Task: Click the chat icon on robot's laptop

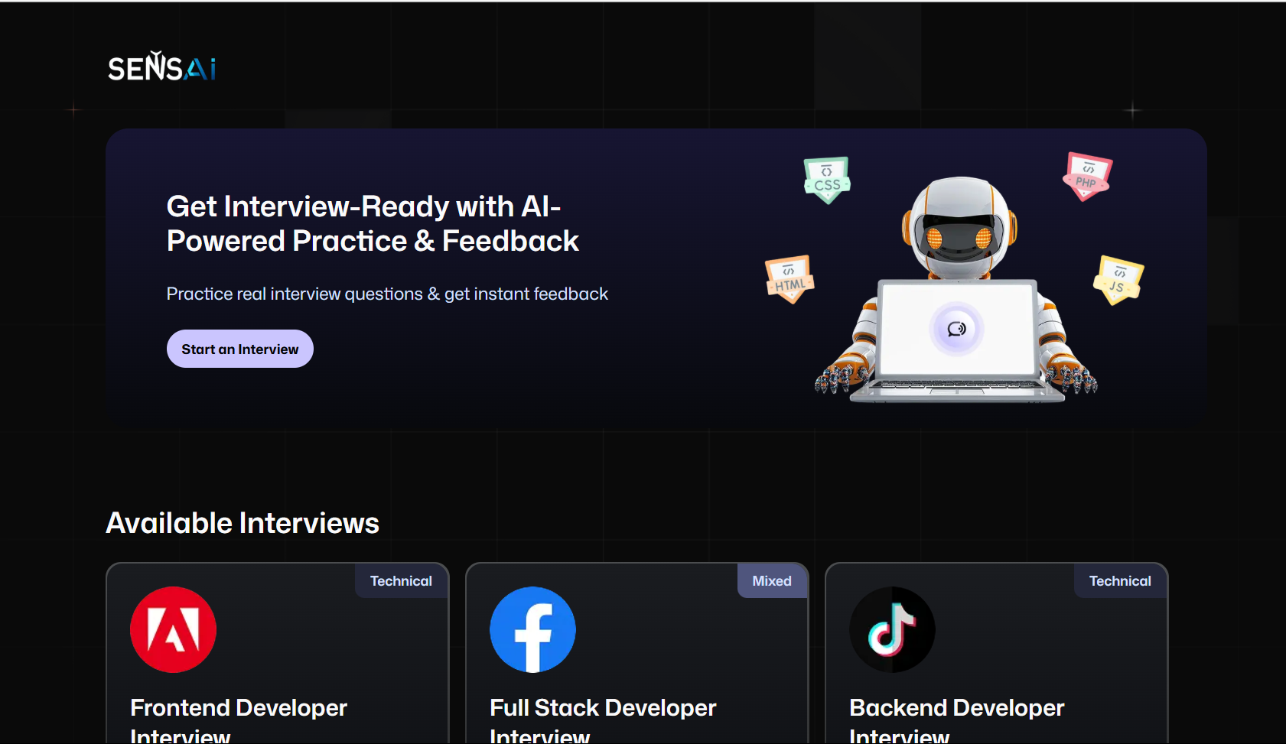Action: pos(956,329)
